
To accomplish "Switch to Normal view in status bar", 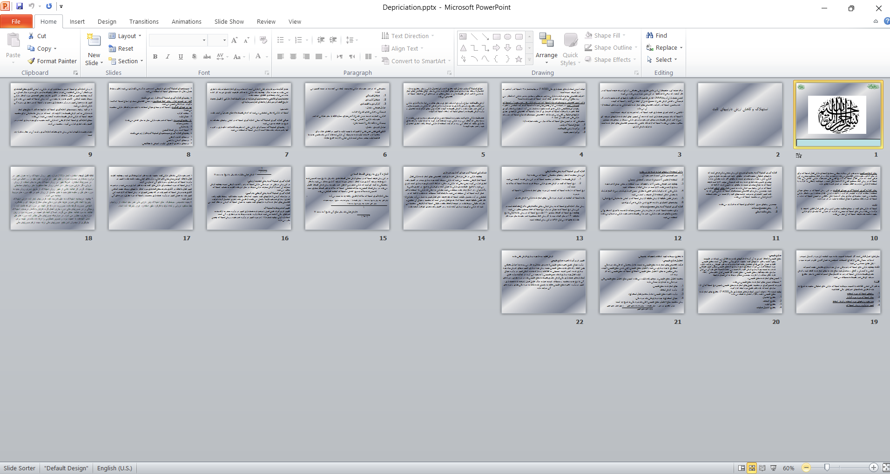I will 742,468.
